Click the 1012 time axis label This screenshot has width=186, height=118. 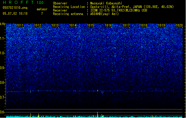point(38,25)
